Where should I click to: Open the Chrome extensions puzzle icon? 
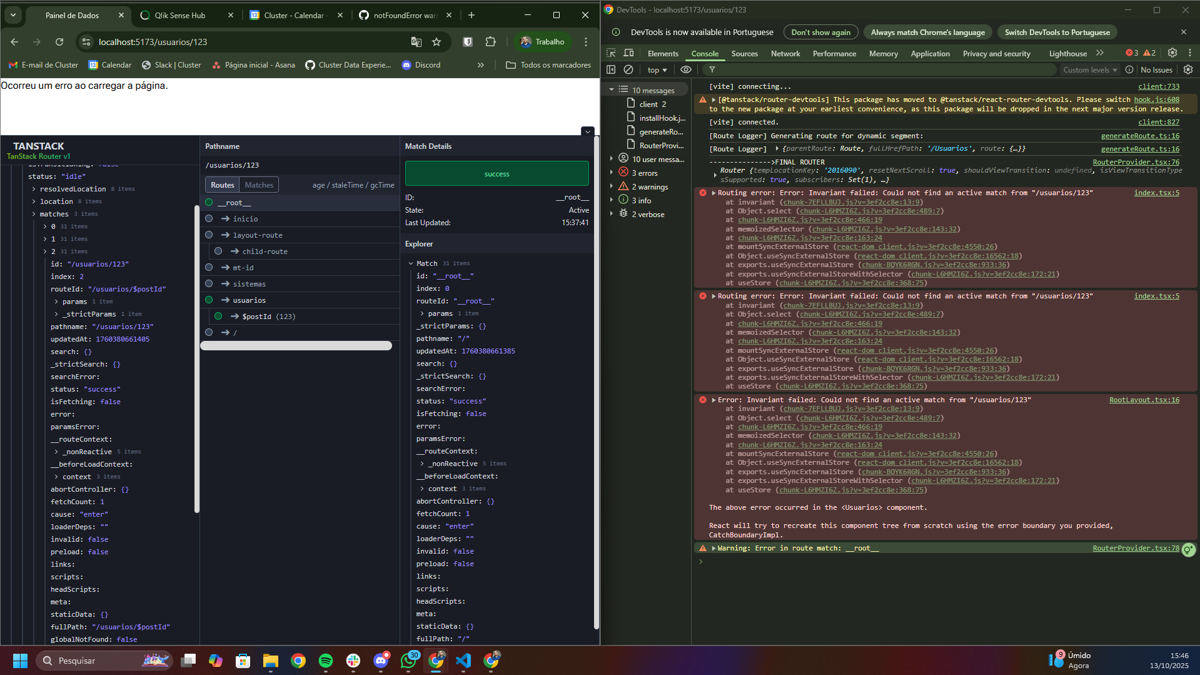[491, 42]
